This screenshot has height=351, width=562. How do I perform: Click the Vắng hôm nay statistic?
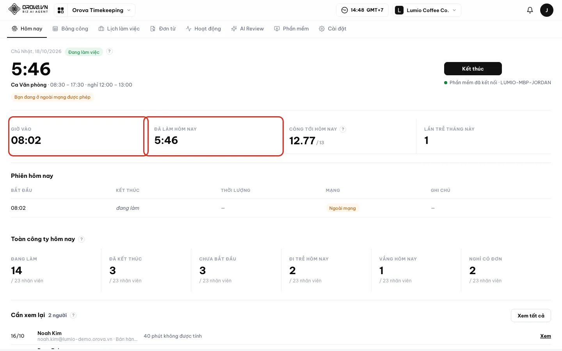click(416, 270)
